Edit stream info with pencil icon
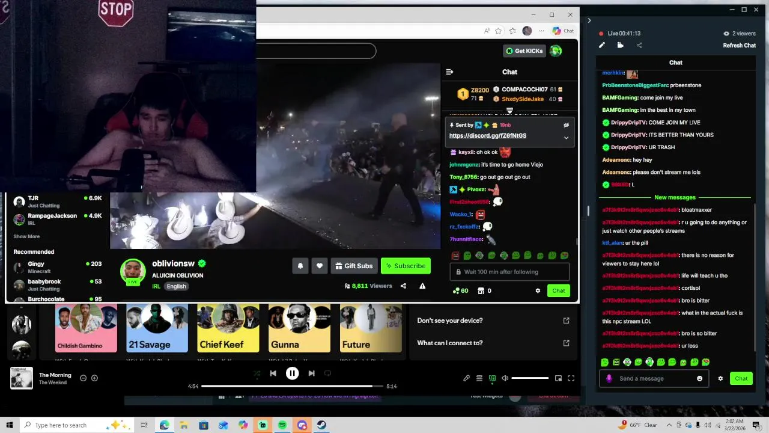The image size is (769, 433). click(x=602, y=45)
